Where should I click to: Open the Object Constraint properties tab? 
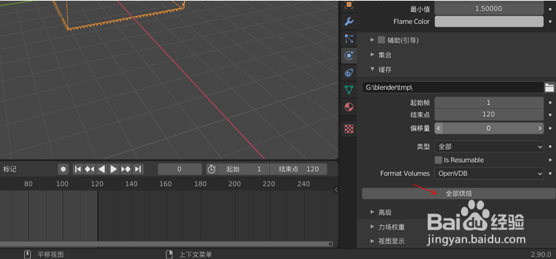349,73
